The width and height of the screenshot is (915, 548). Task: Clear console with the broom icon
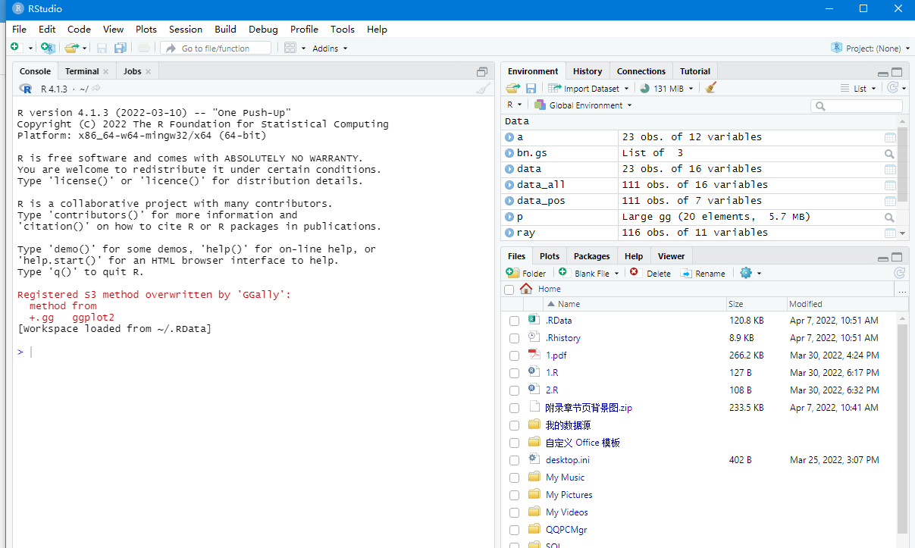483,89
